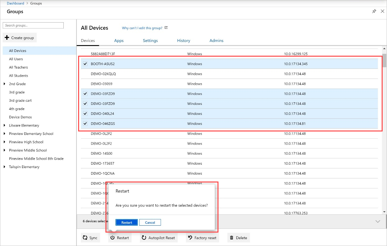Click the Sync devices icon button
387x246 pixels.
(85, 238)
